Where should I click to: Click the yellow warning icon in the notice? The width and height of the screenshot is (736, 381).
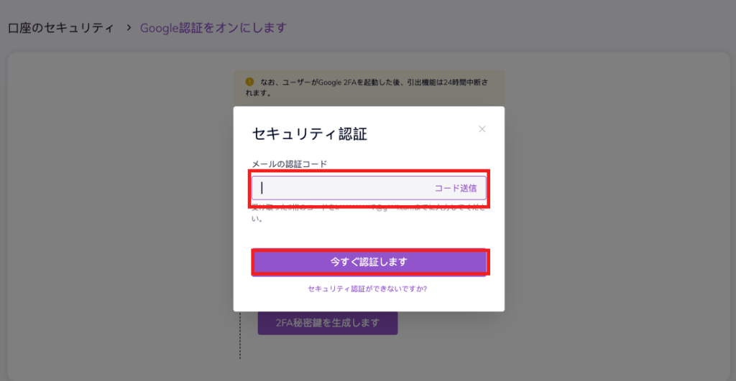coord(249,82)
